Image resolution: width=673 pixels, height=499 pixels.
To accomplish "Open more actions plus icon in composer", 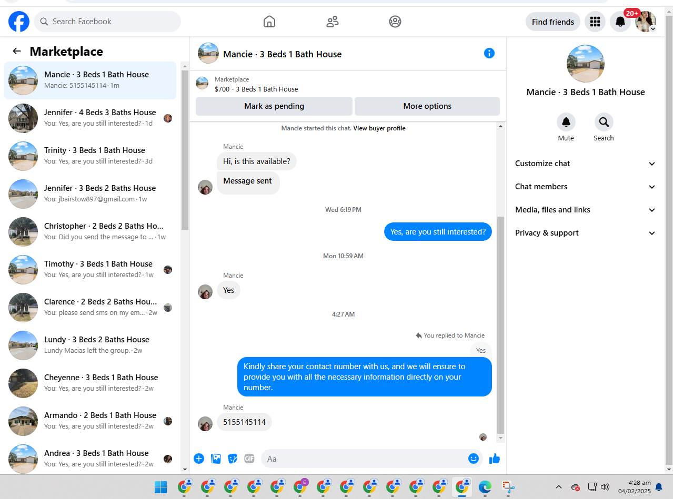I will (x=199, y=459).
